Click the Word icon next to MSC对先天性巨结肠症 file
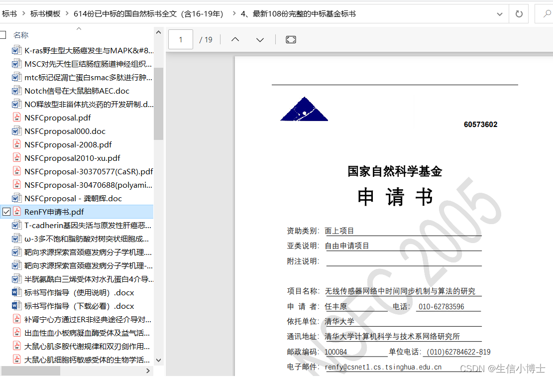This screenshot has width=553, height=378. [16, 64]
